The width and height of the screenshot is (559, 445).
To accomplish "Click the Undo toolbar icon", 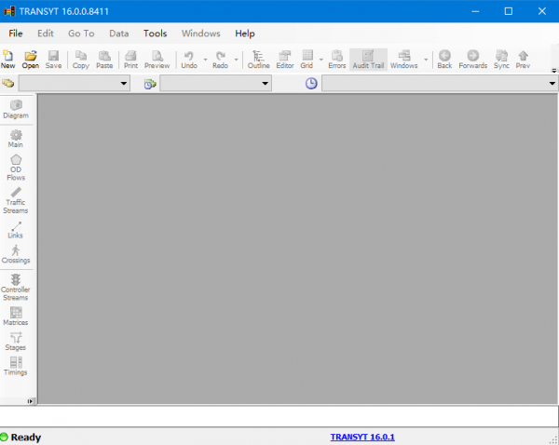I will click(189, 60).
